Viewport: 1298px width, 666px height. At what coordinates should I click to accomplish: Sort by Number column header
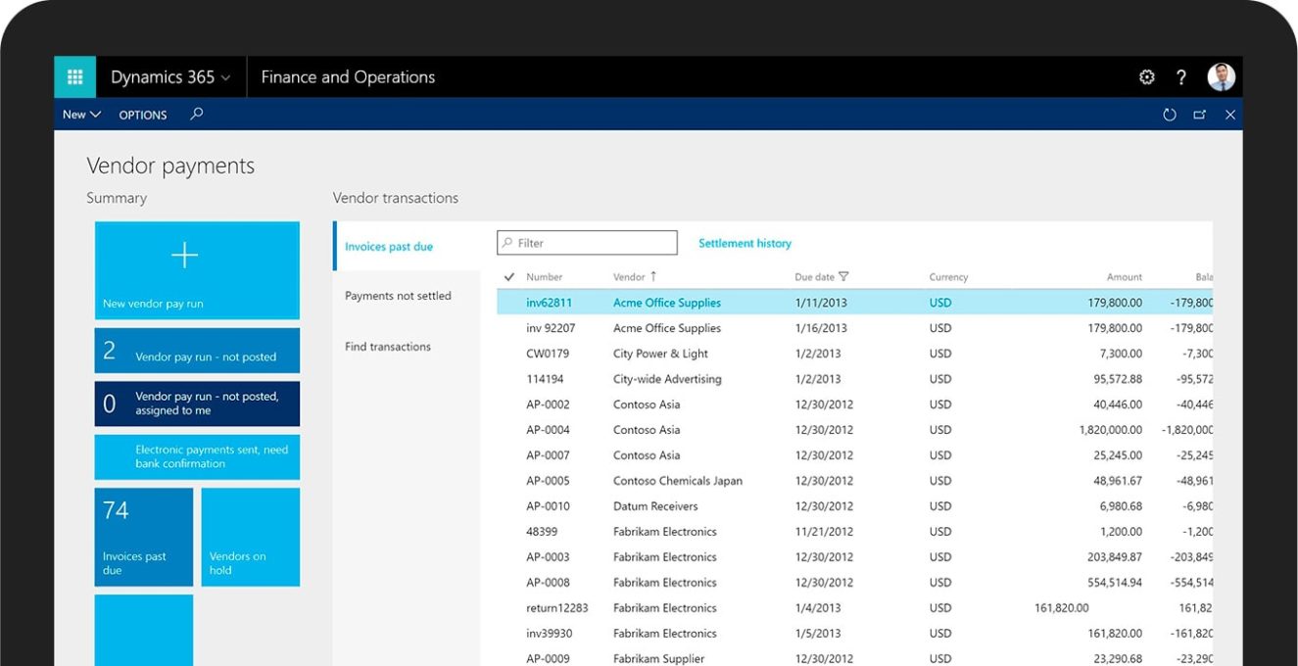coord(544,277)
